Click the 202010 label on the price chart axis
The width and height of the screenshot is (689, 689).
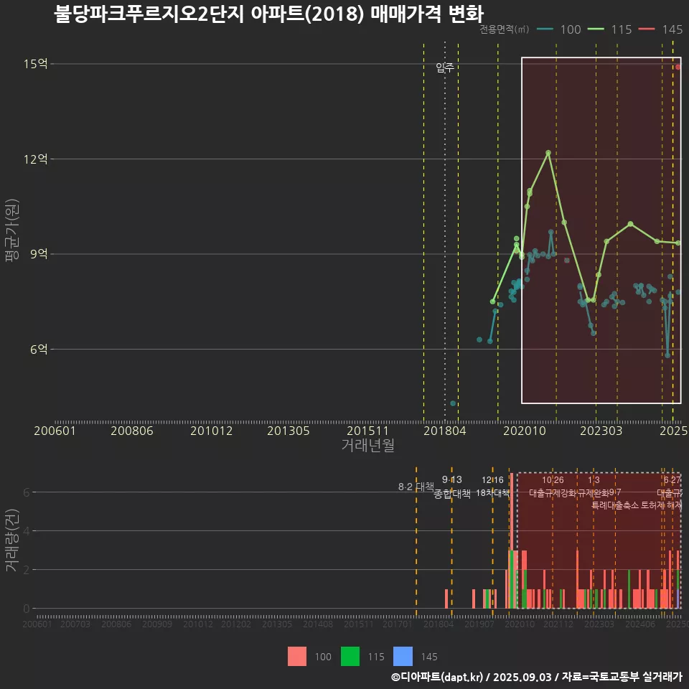tap(524, 431)
